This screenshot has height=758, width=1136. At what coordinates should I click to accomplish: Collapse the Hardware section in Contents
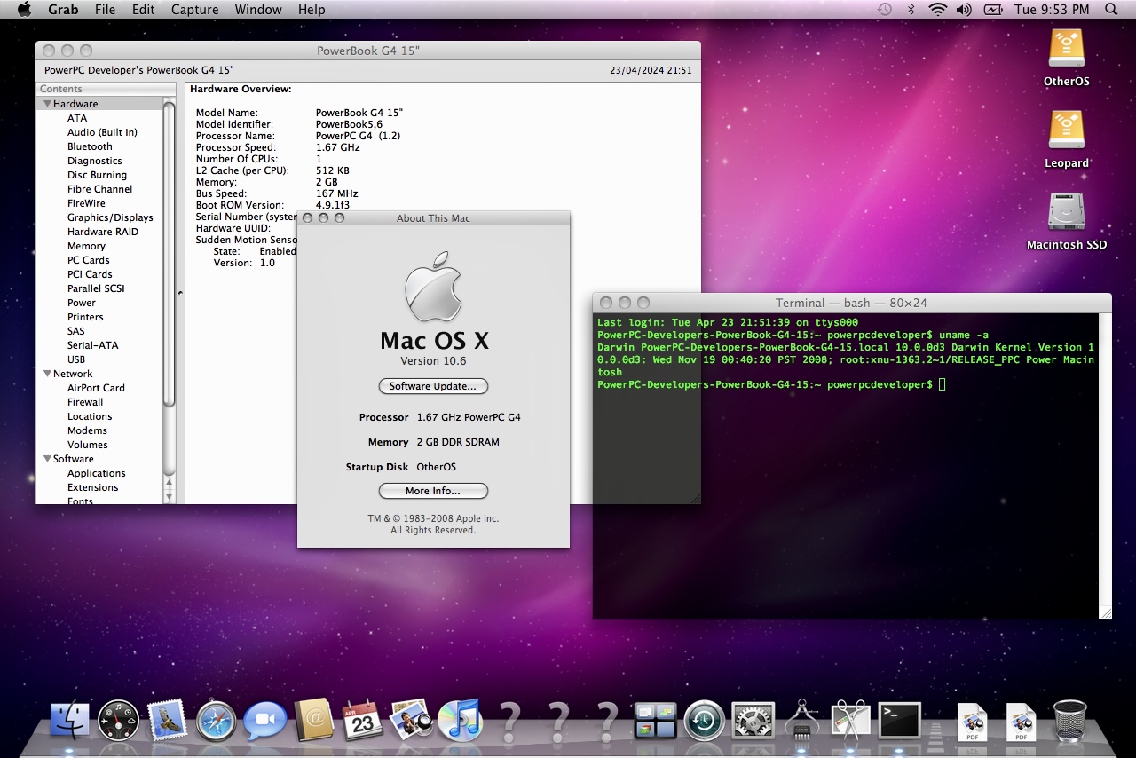[47, 104]
